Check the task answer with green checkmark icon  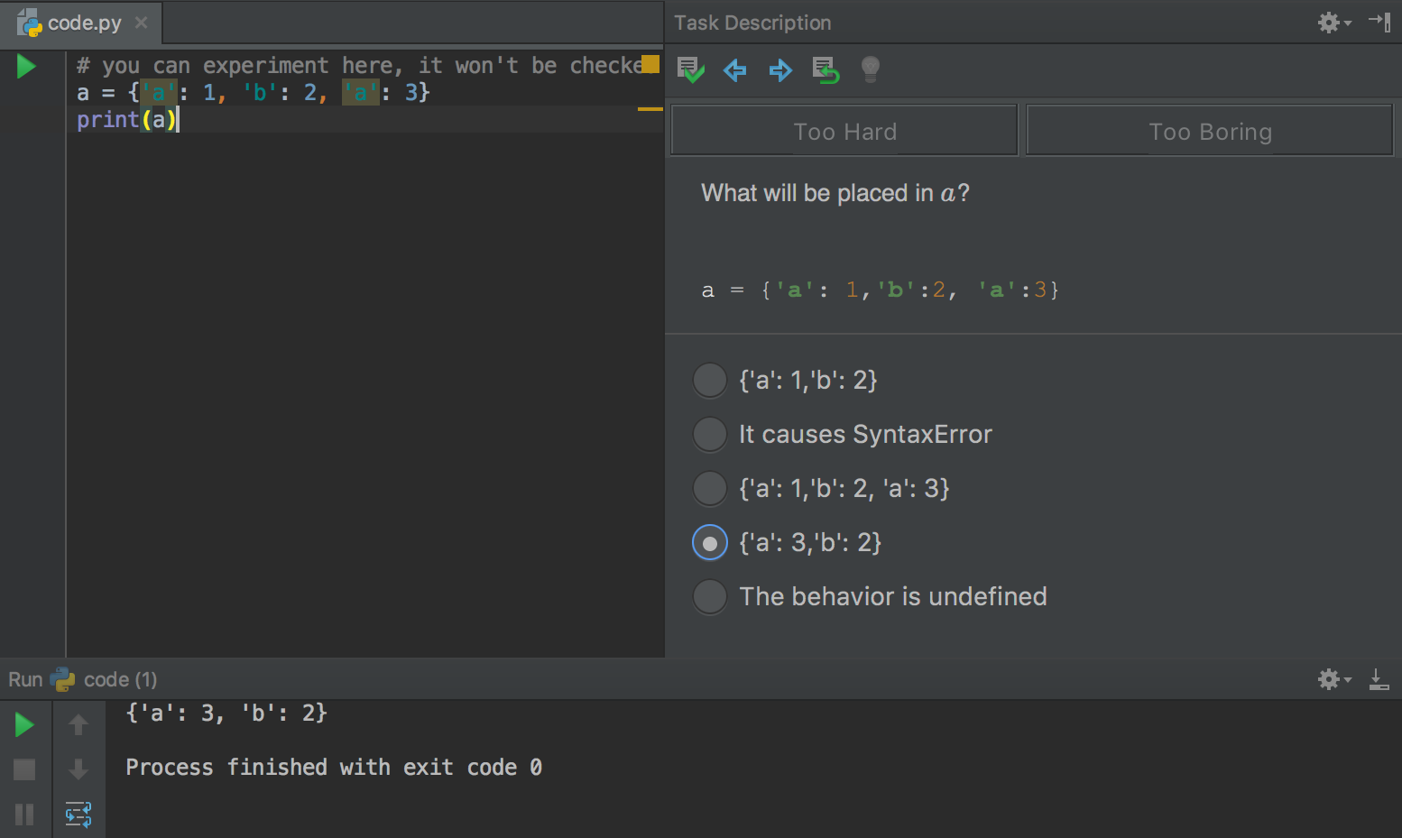click(x=690, y=70)
